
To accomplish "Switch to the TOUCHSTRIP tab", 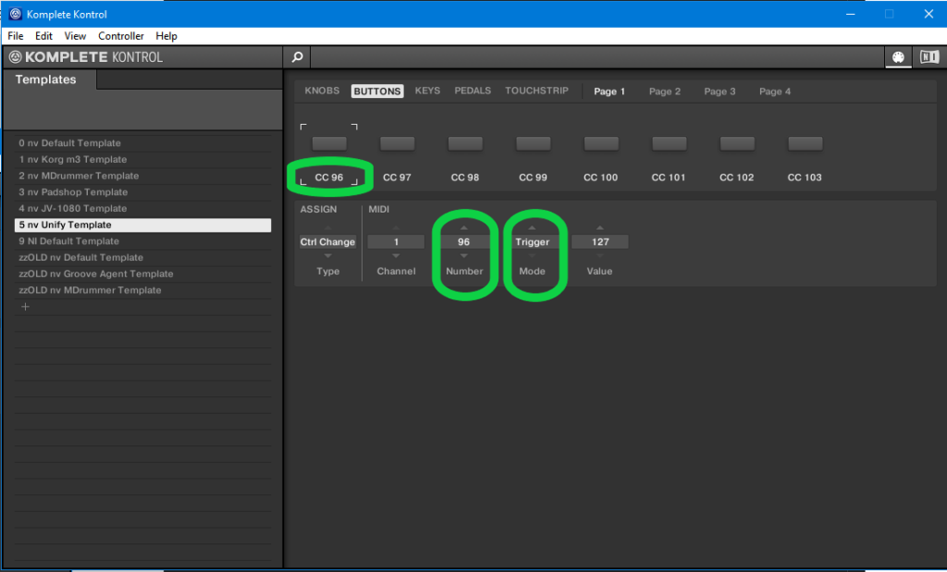I will click(537, 91).
